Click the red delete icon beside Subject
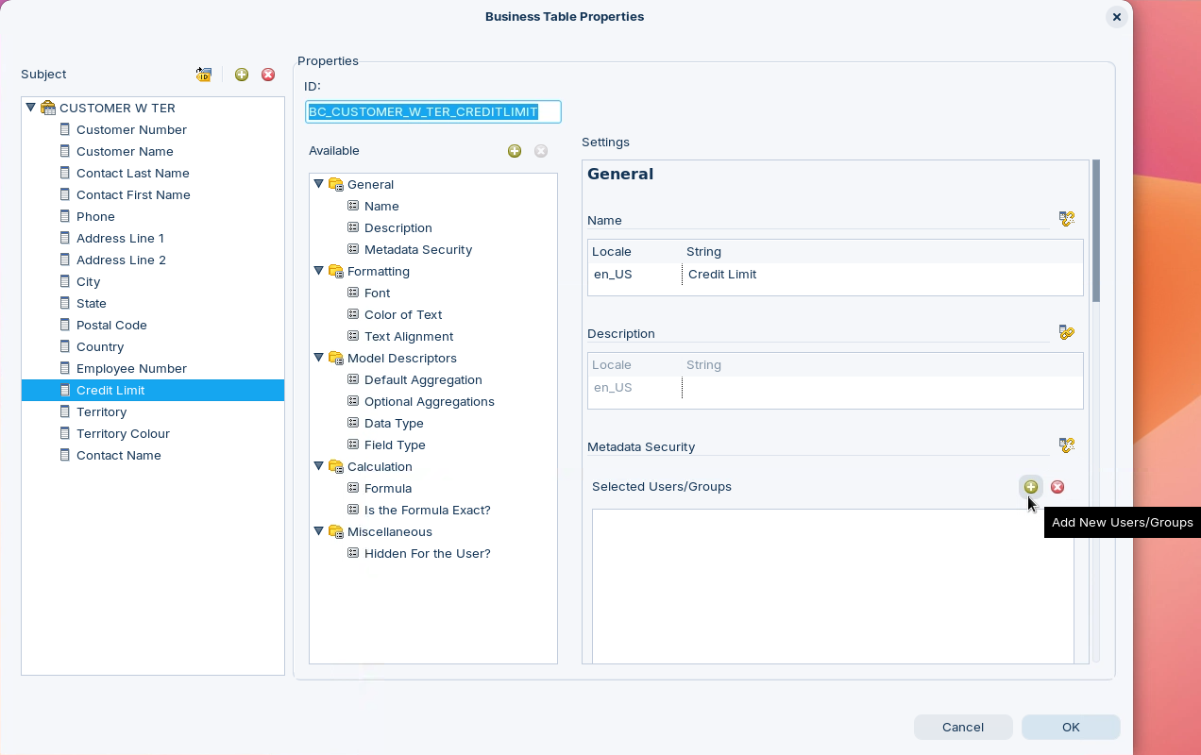This screenshot has width=1201, height=755. pos(268,75)
